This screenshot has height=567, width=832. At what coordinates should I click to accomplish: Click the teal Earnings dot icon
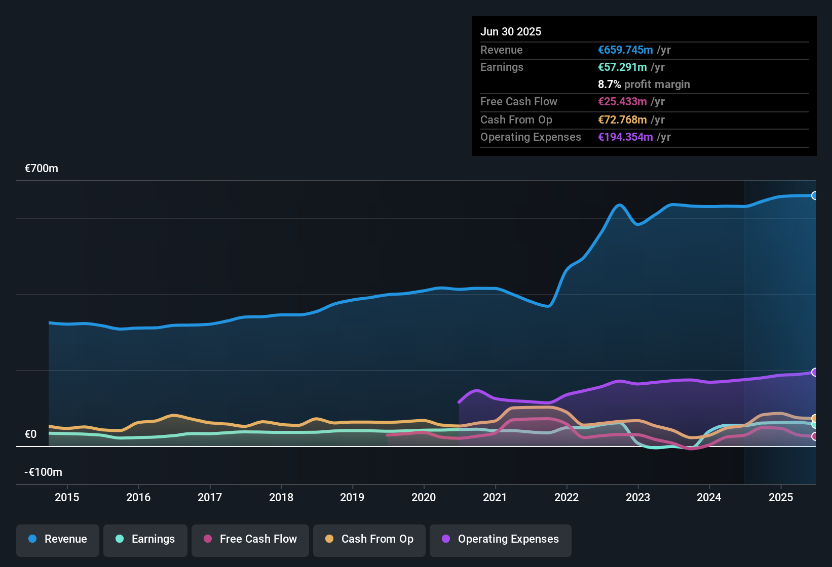119,540
